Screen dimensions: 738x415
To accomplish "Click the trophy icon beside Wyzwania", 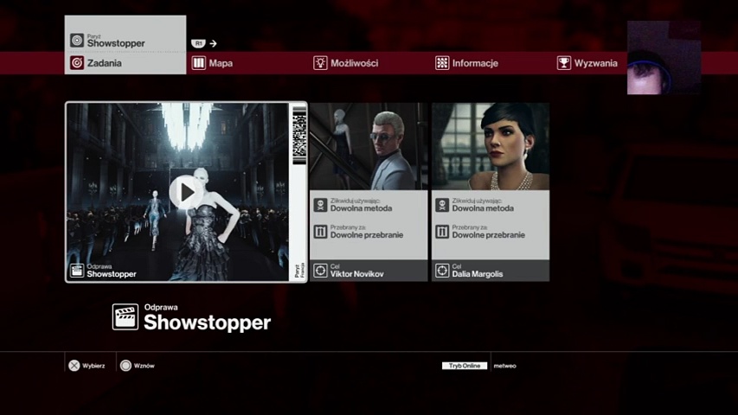I will (564, 63).
